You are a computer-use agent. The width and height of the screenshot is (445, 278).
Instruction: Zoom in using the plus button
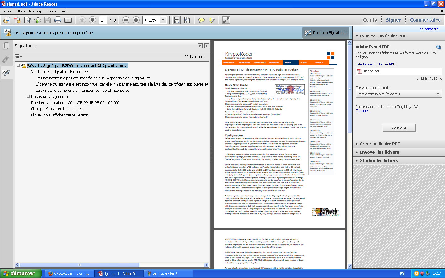point(136,20)
